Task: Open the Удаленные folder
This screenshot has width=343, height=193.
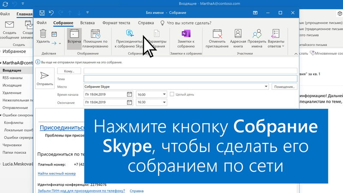Action: click(x=12, y=93)
